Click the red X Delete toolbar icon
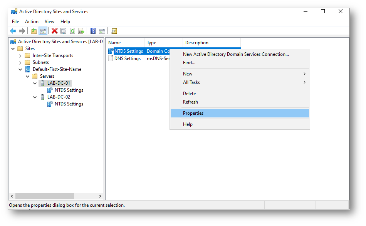 (x=55, y=31)
